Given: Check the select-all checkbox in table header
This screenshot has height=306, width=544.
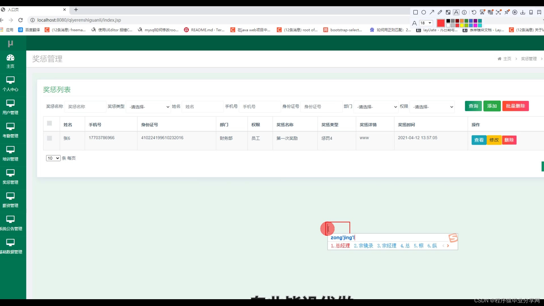Looking at the screenshot, I should [x=49, y=123].
